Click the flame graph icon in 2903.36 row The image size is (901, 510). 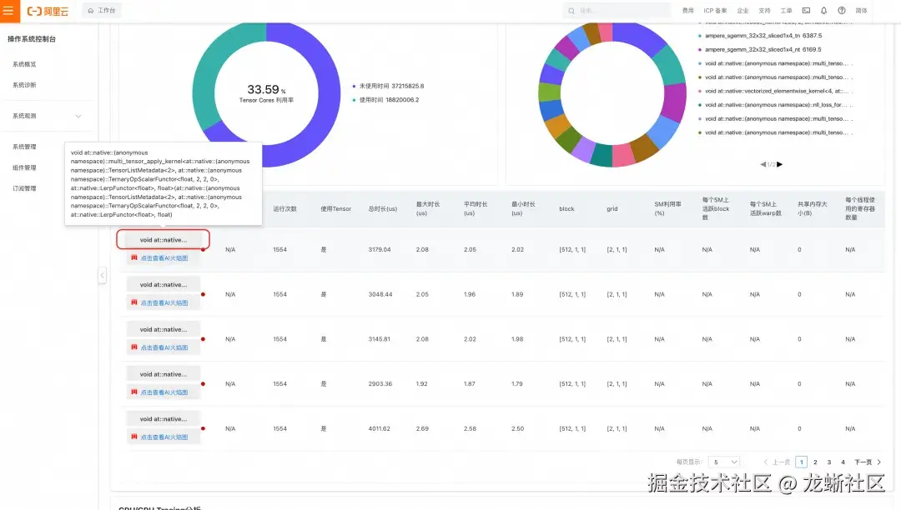point(133,392)
